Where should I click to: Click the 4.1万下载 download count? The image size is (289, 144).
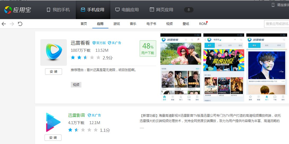(x=76, y=123)
